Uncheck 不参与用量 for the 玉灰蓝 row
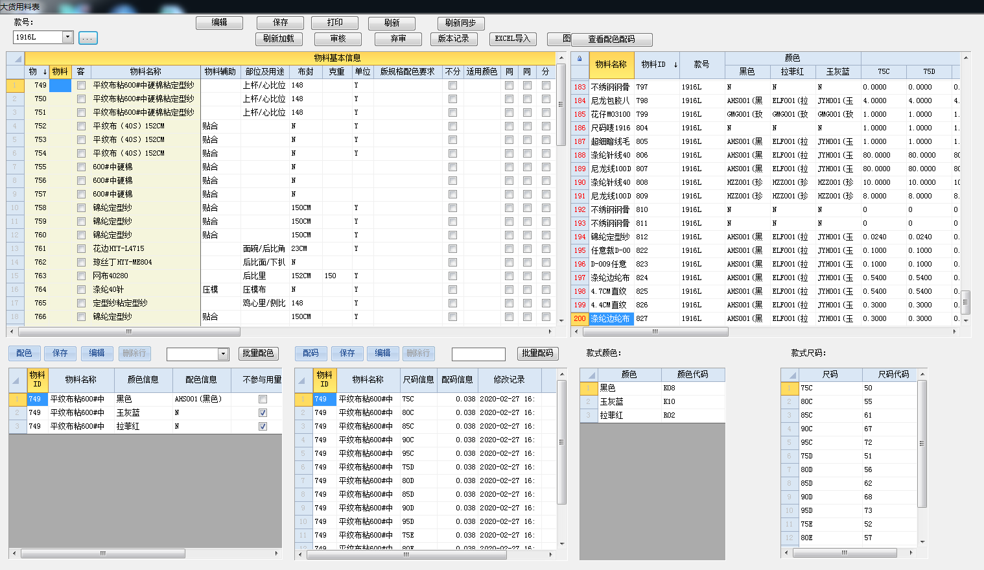 click(x=263, y=413)
